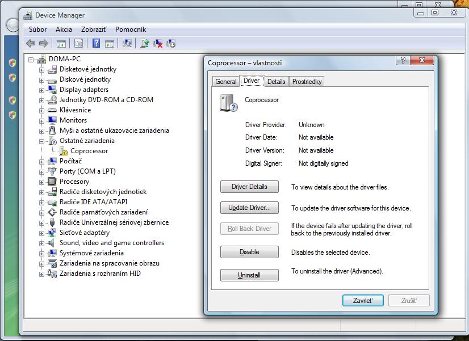Click the dialog Help question-mark button
This screenshot has height=341, width=469.
(x=403, y=60)
